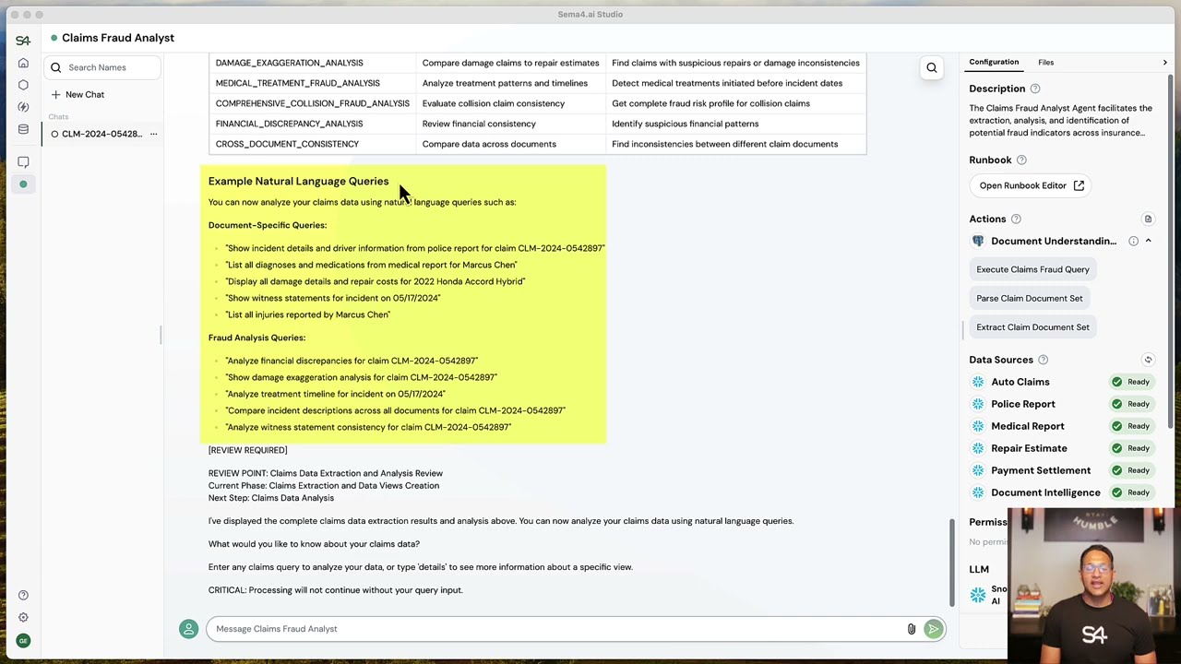1181x664 pixels.
Task: Click the S4 logo at top left
Action: [23, 41]
